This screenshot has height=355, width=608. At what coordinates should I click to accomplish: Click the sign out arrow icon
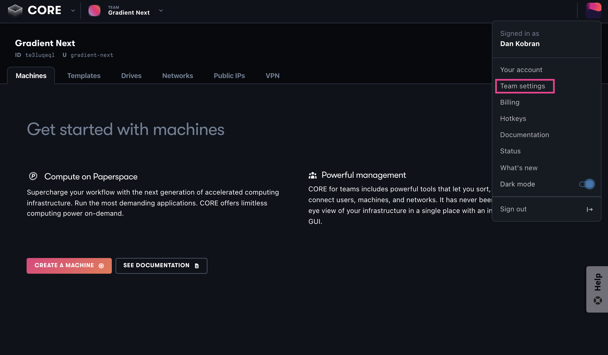click(590, 209)
